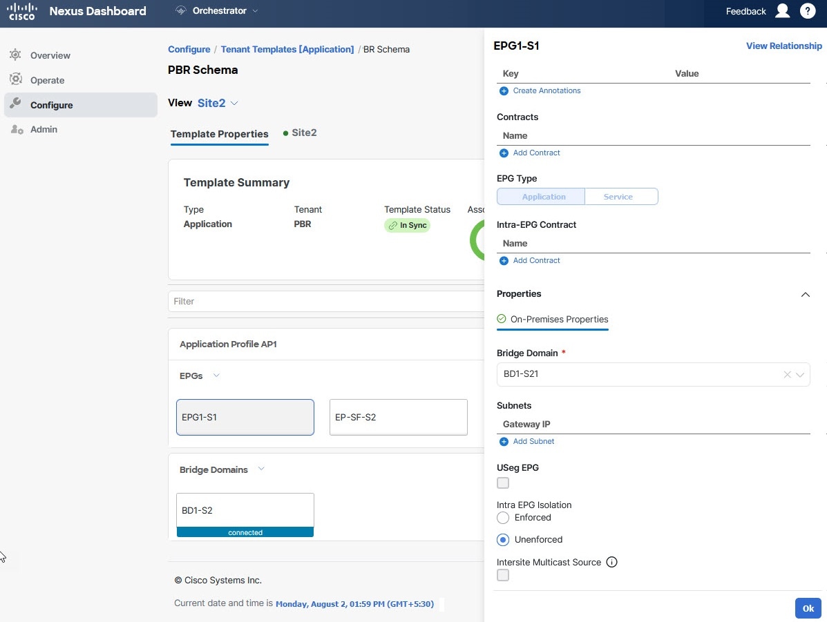Image resolution: width=827 pixels, height=622 pixels.
Task: Switch to Template Properties tab
Action: tap(220, 134)
